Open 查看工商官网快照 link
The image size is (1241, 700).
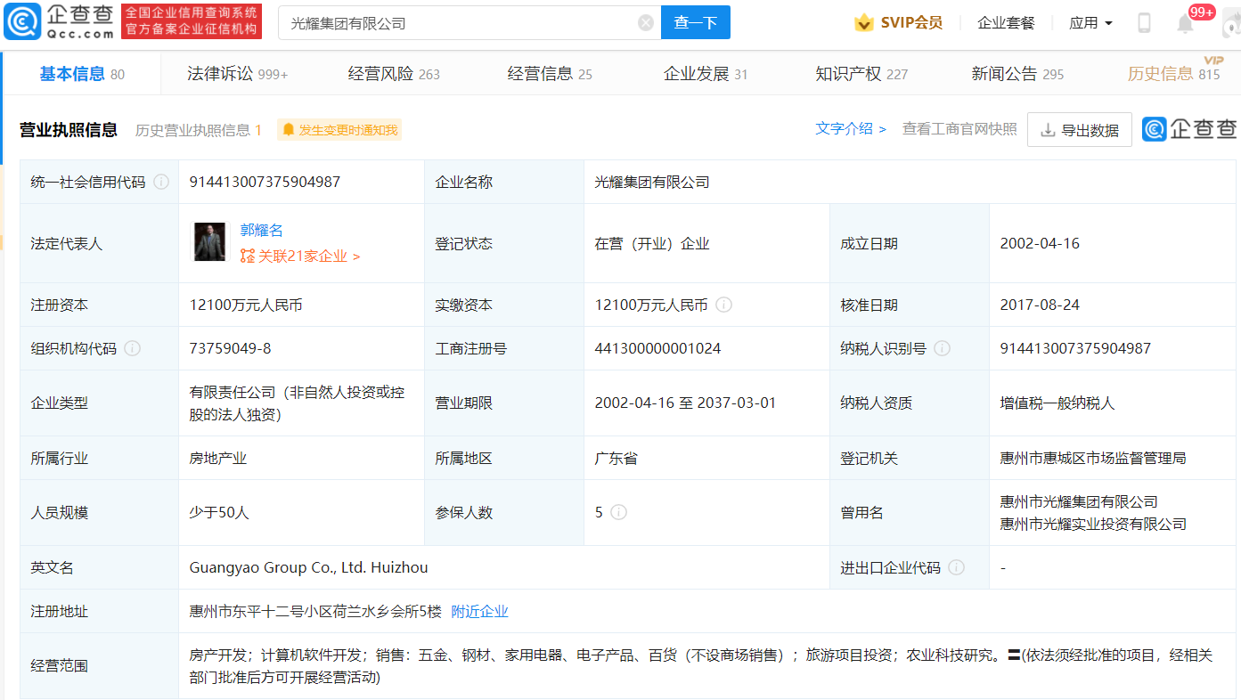tap(959, 128)
